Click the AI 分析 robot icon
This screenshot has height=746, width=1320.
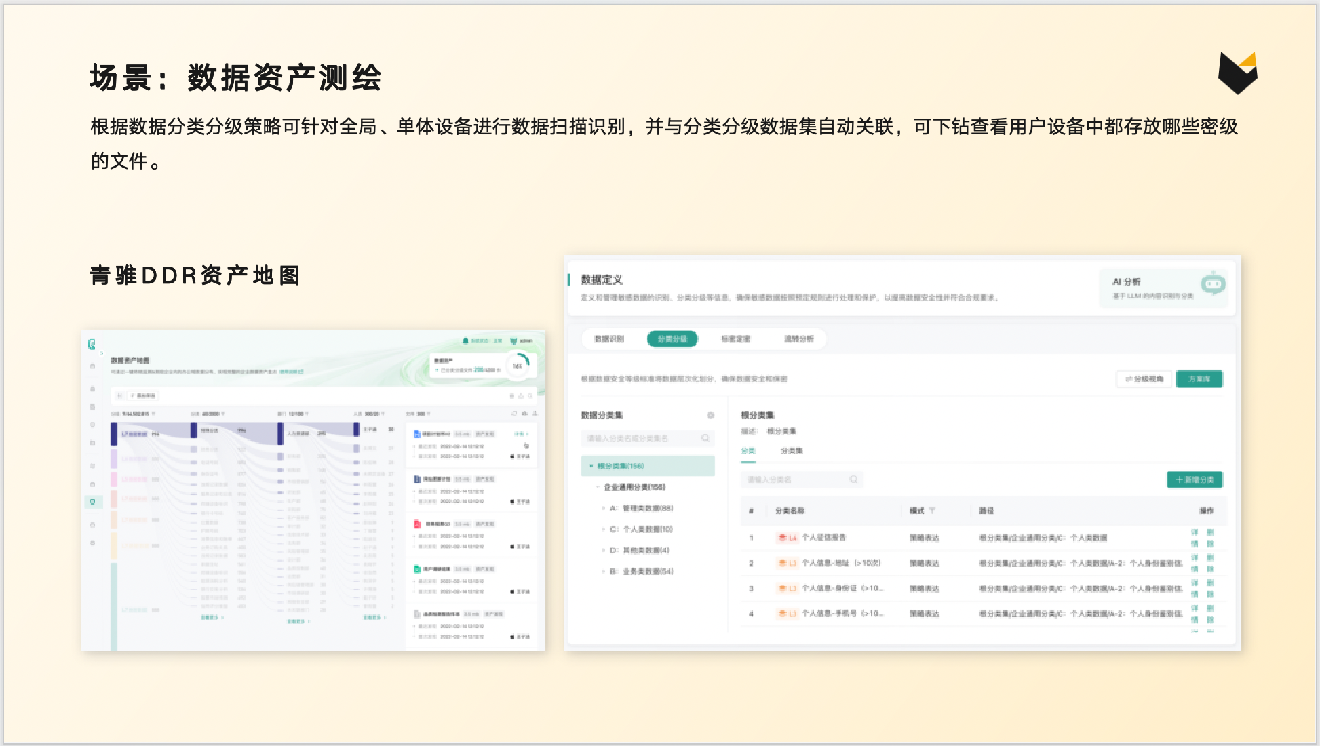1213,284
